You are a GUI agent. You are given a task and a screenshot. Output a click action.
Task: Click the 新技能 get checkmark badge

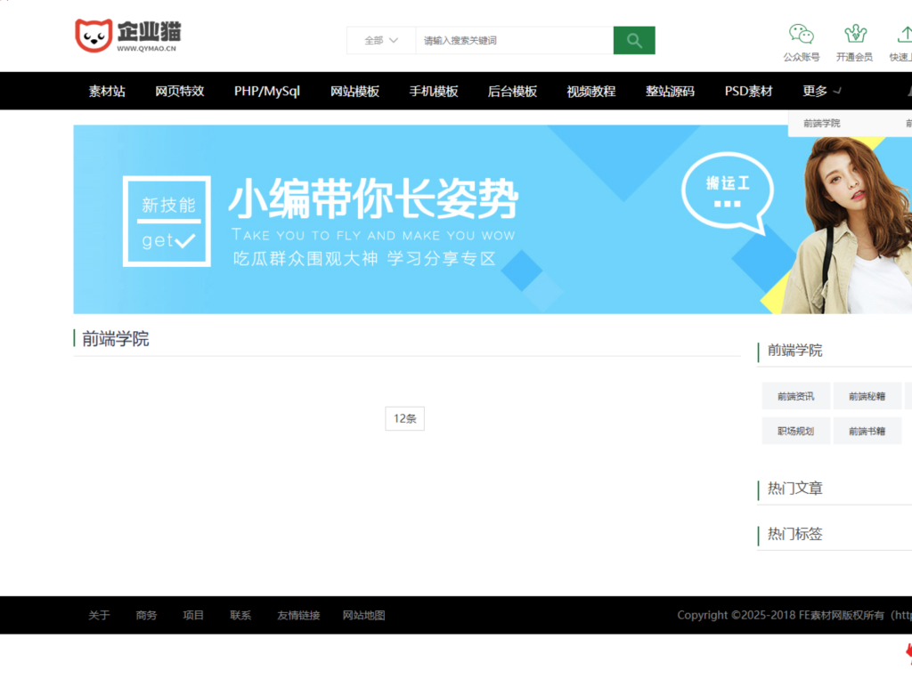coord(167,221)
